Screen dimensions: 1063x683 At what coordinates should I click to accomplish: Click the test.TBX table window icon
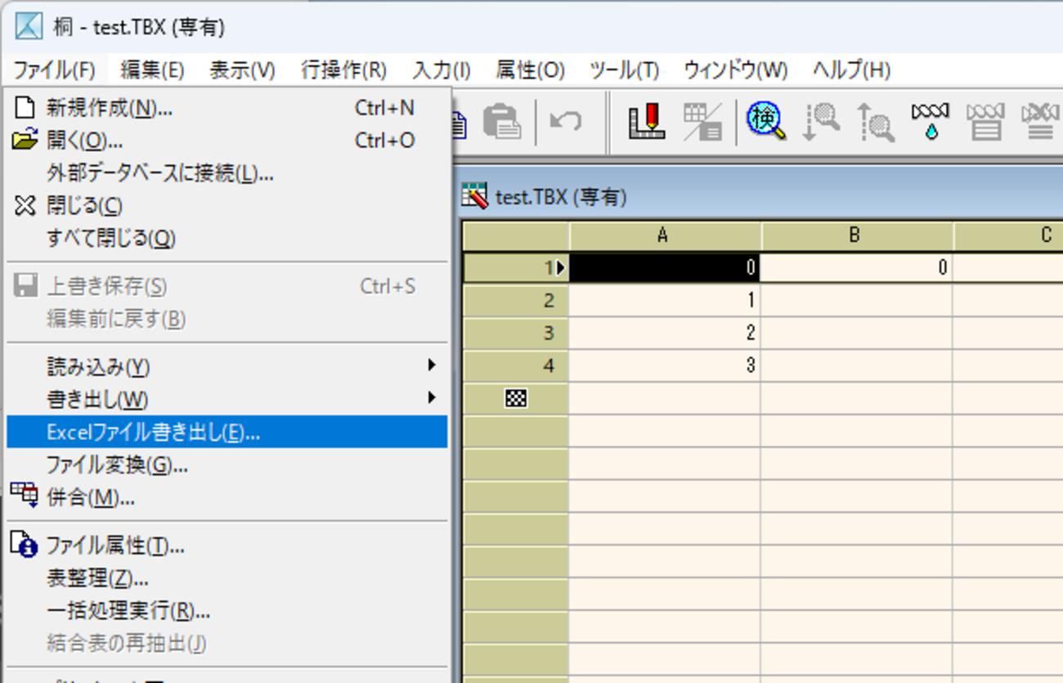point(475,196)
